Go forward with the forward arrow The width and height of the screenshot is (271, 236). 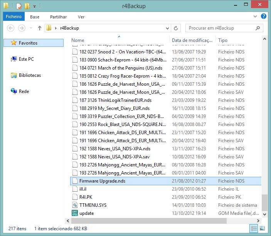pos(22,28)
